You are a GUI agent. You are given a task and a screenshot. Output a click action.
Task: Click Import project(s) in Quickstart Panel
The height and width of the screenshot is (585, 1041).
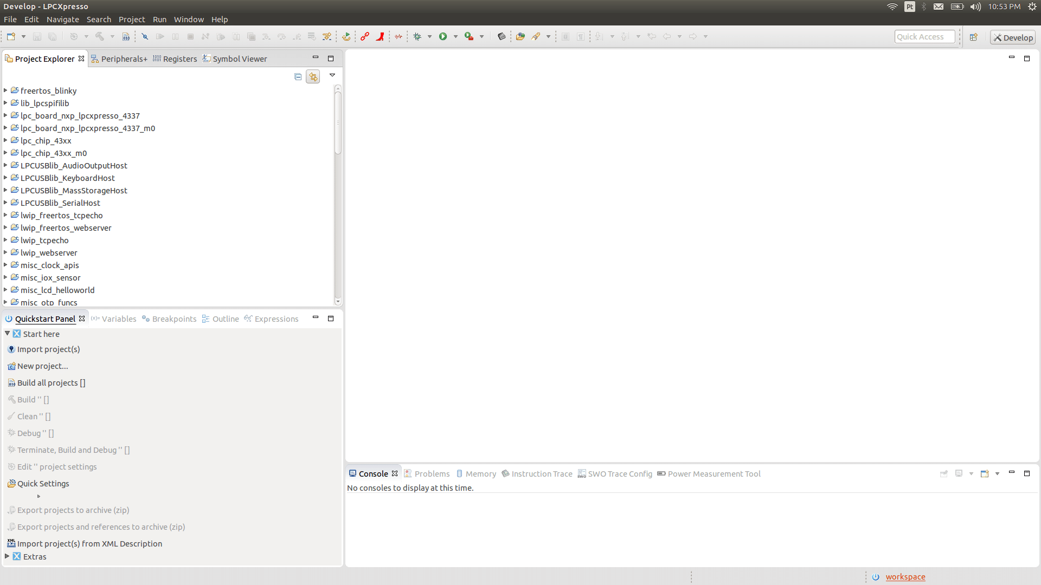pyautogui.click(x=48, y=349)
